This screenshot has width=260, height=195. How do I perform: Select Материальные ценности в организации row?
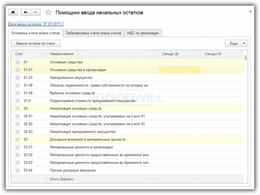pyautogui.click(x=127, y=147)
